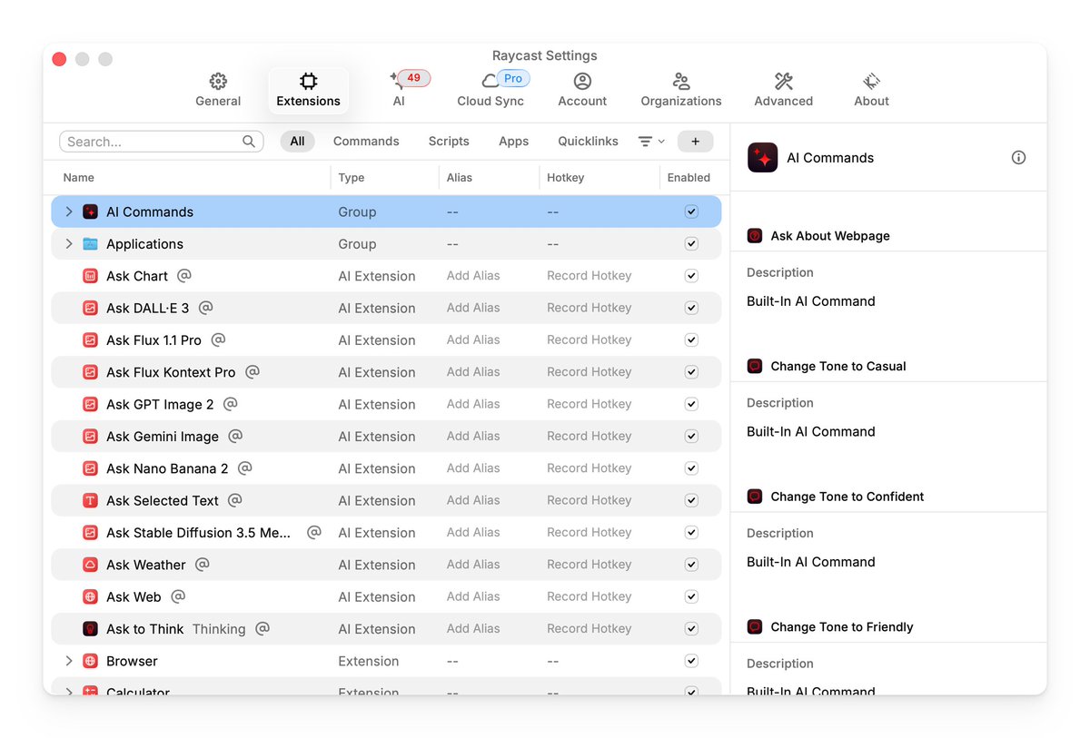Click the Ask About Webpage icon in detail panel
The width and height of the screenshot is (1090, 738).
point(755,236)
